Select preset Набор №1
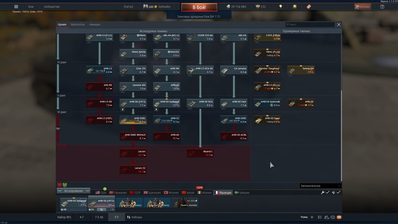 point(64,217)
